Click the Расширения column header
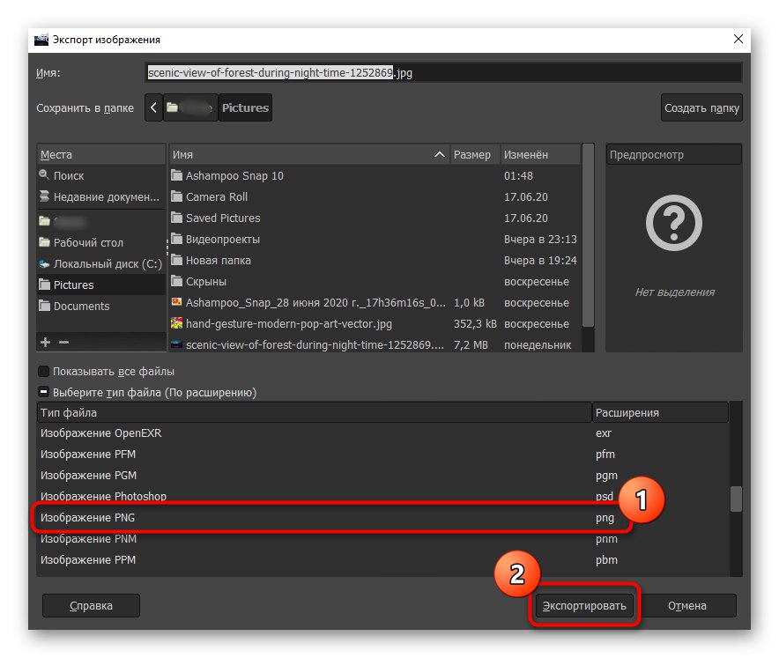The width and height of the screenshot is (779, 658). [660, 412]
